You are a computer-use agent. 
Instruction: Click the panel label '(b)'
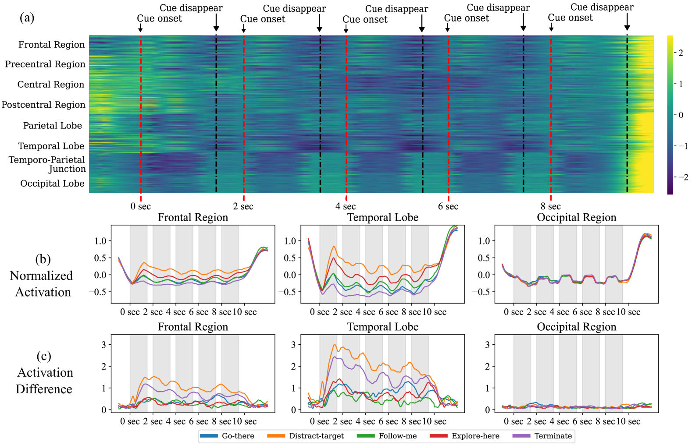coord(43,259)
